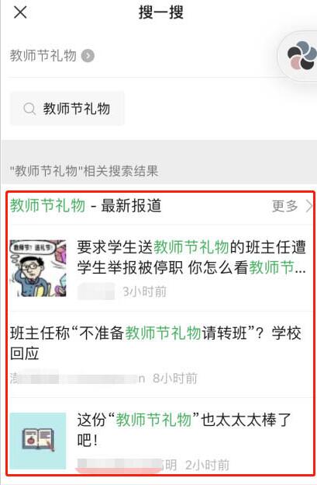This screenshot has width=317, height=485.
Task: Expand 更多 for latest reports
Action: (x=284, y=206)
